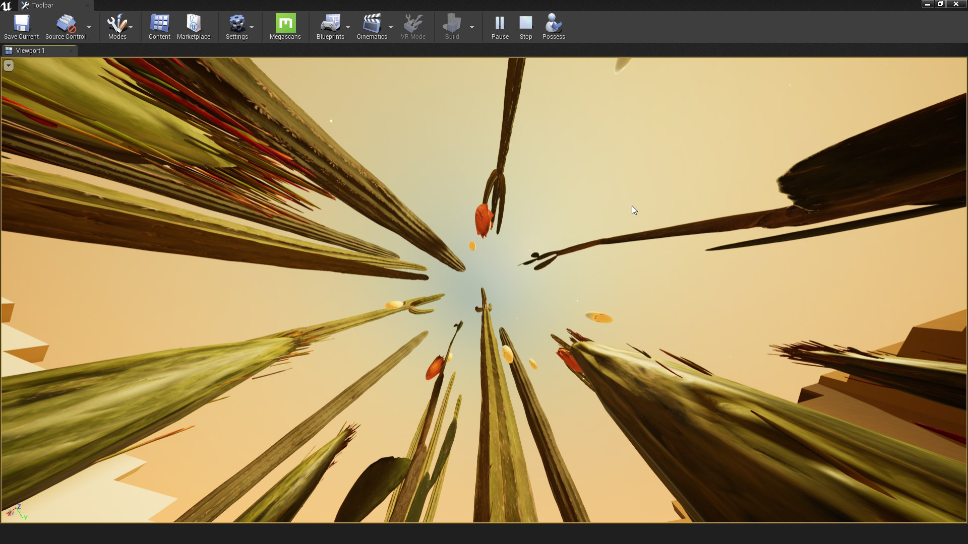Screen dimensions: 968x544
Task: Open the Modes tools icon
Action: (116, 24)
